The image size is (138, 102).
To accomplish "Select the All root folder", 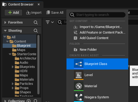I will [11, 37].
